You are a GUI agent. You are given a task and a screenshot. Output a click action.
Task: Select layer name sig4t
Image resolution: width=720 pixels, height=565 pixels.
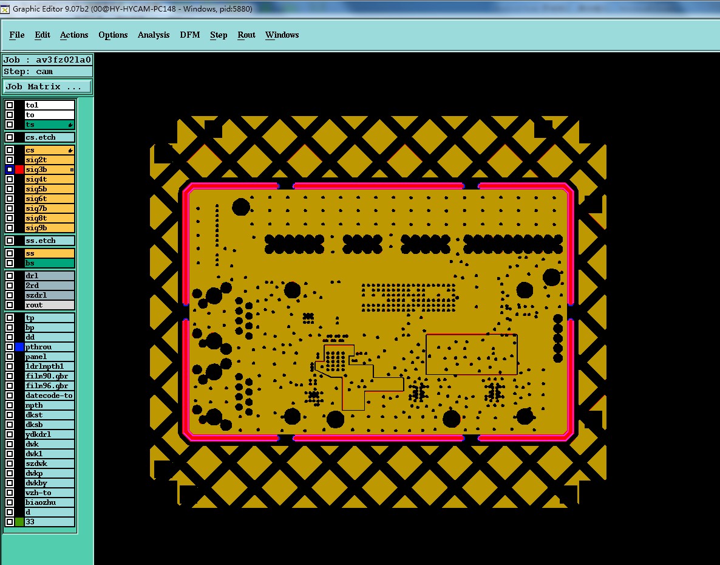click(x=50, y=179)
